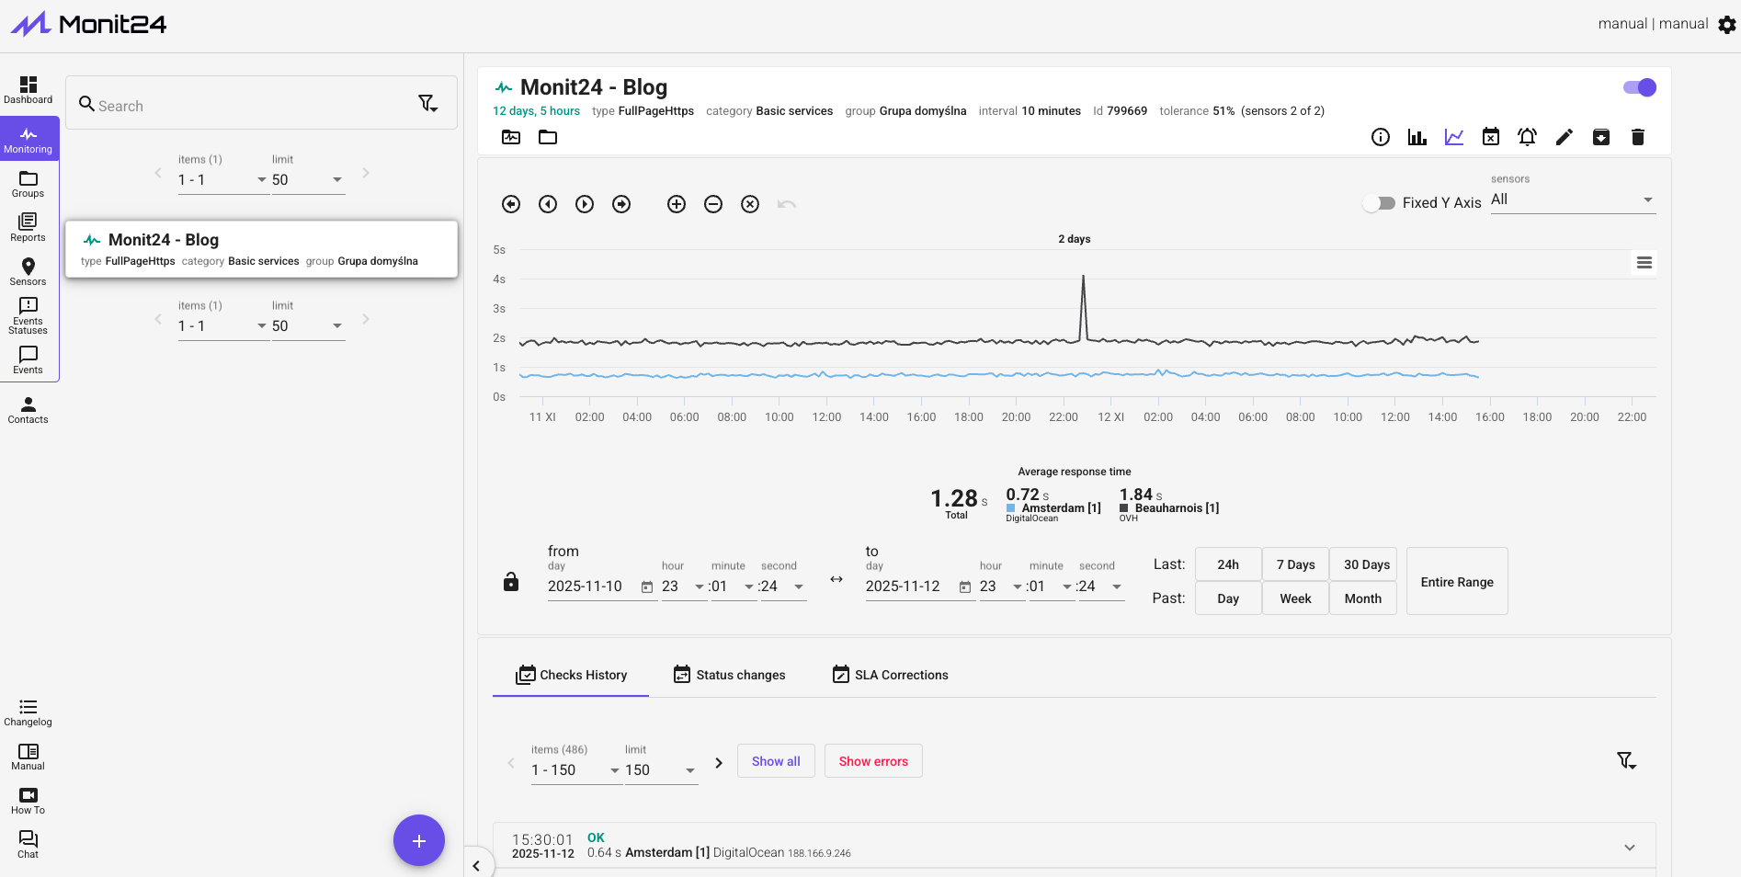The height and width of the screenshot is (877, 1741).
Task: Open the sensors All dropdown
Action: point(1572,199)
